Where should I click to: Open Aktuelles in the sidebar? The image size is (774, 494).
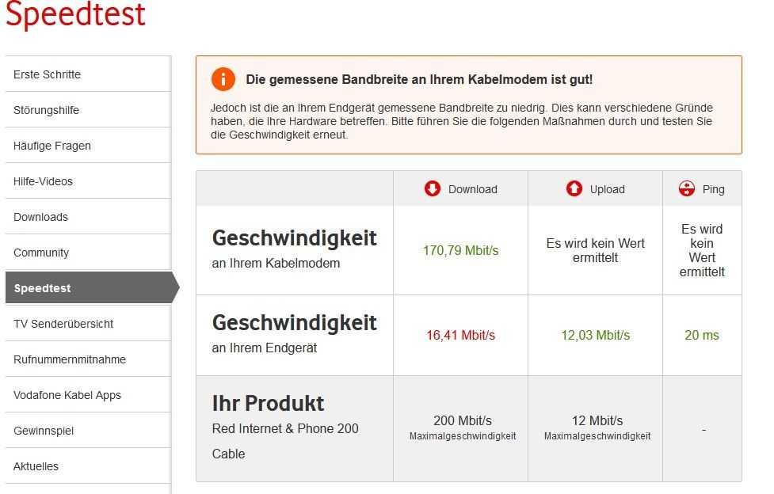click(x=88, y=465)
